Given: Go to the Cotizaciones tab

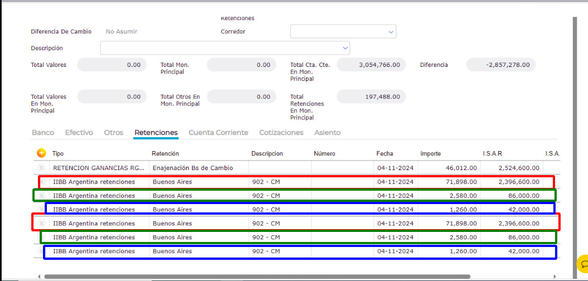Looking at the screenshot, I should click(x=281, y=133).
